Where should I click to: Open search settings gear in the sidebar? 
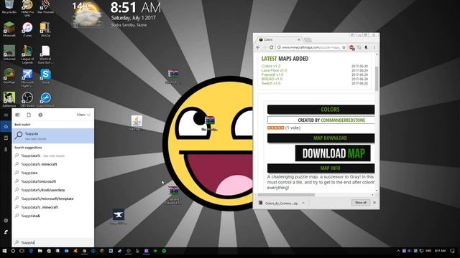[6, 221]
